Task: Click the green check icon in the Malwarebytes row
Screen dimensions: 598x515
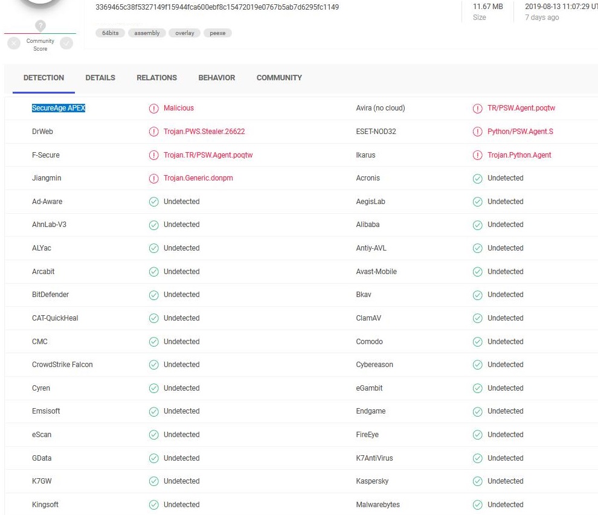Action: tap(477, 505)
